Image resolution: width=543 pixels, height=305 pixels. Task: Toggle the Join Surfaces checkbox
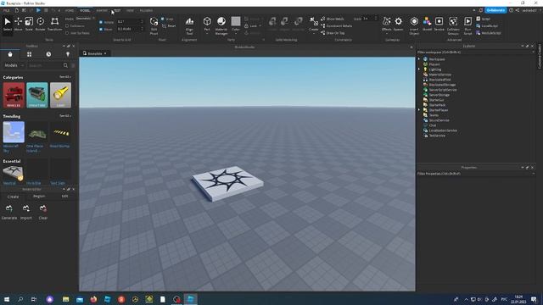(67, 33)
